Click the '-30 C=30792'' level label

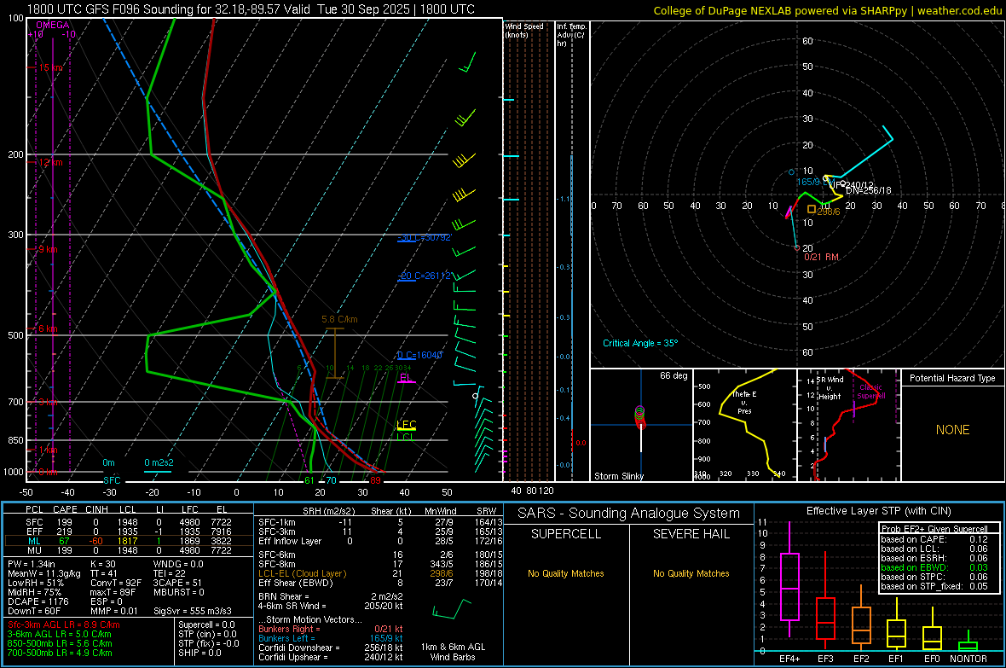pos(425,238)
